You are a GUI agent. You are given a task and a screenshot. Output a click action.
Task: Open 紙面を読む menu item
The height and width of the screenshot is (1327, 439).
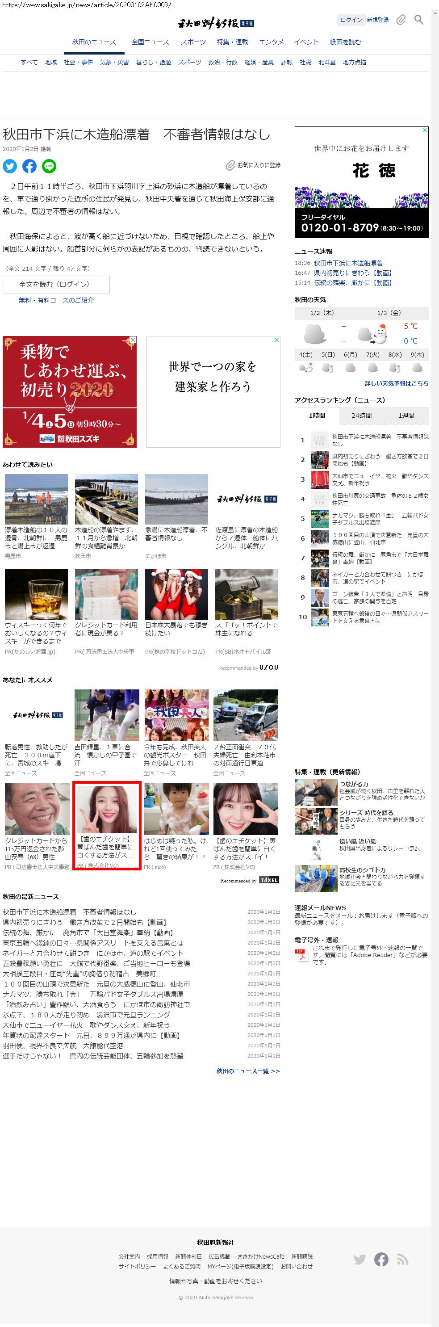[345, 42]
